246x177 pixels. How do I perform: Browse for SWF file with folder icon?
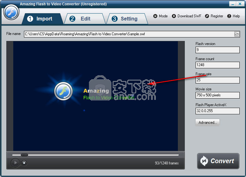click(x=237, y=34)
